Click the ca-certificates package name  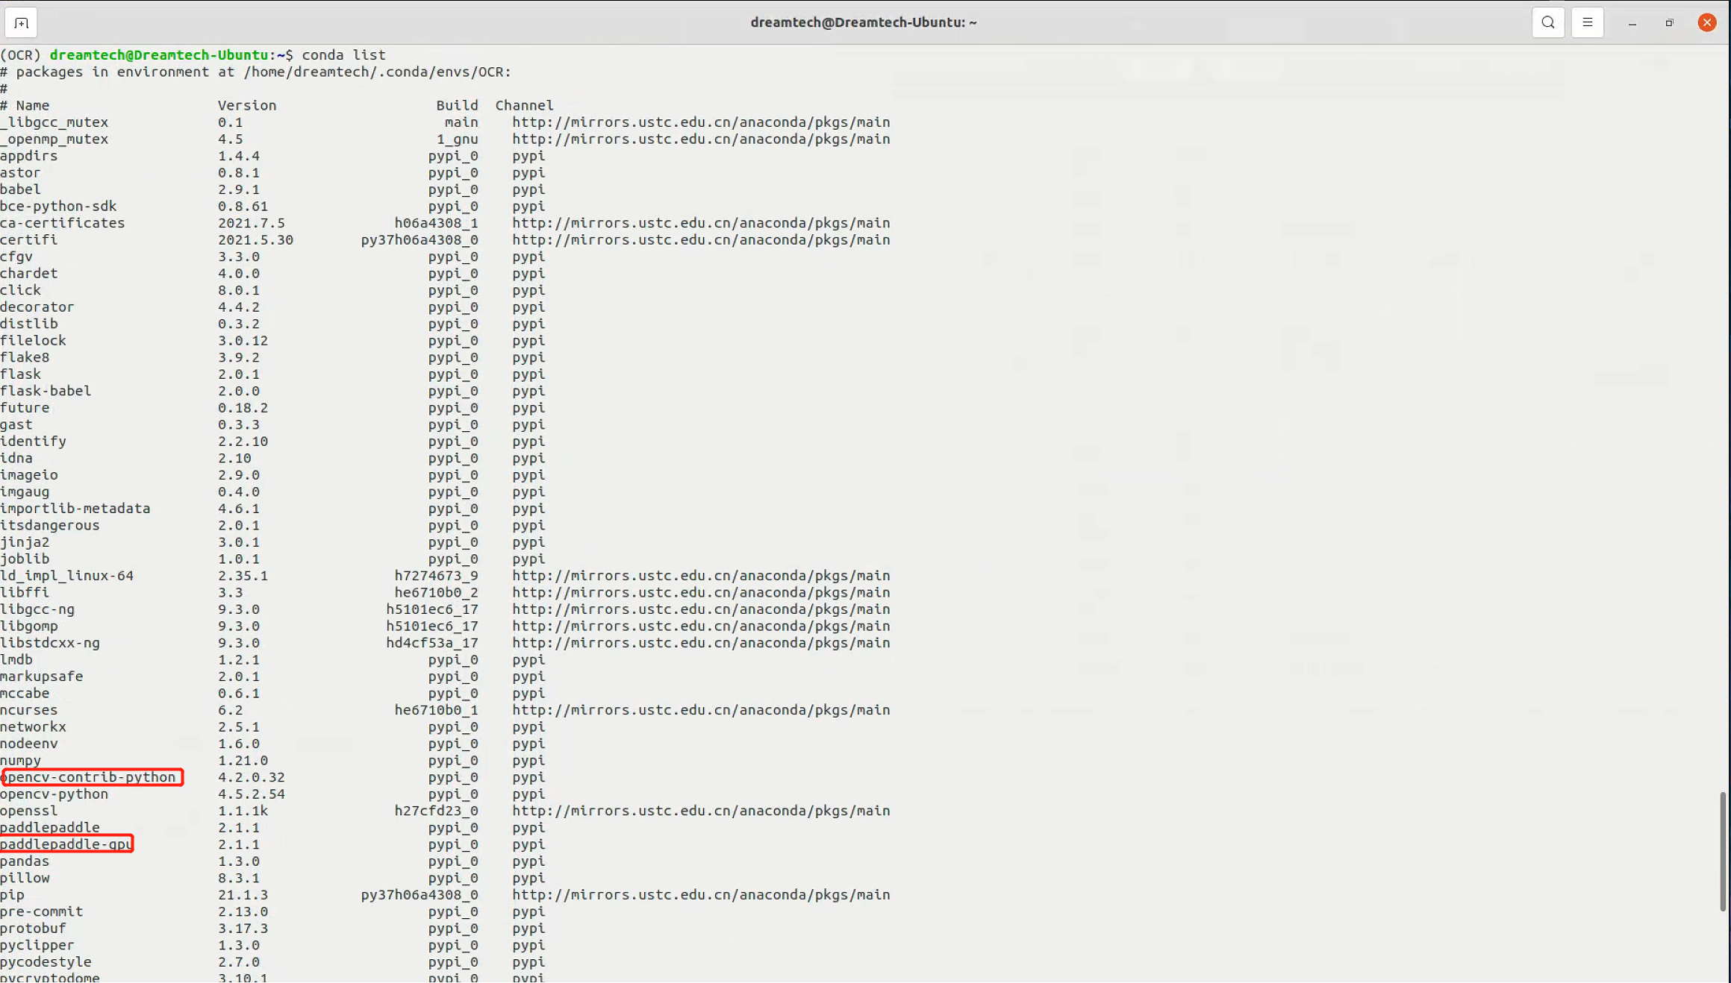[x=63, y=223]
